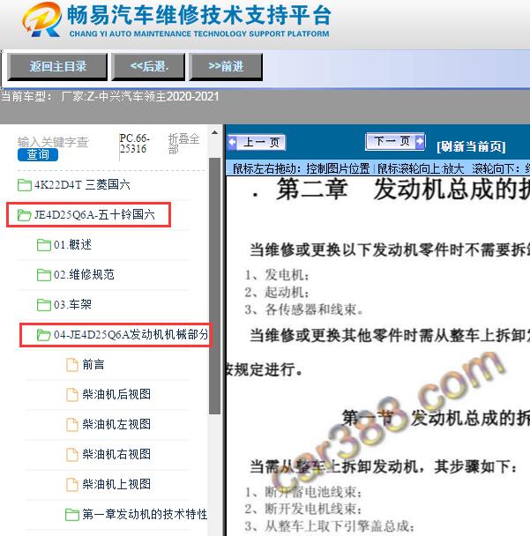Click open-folder icon beside 04-JE4D25Q6A发动机机械部分
The image size is (530, 536).
click(44, 335)
